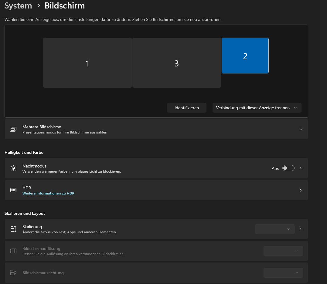
Task: Open the Bildschirmauflösung dropdown
Action: click(283, 251)
